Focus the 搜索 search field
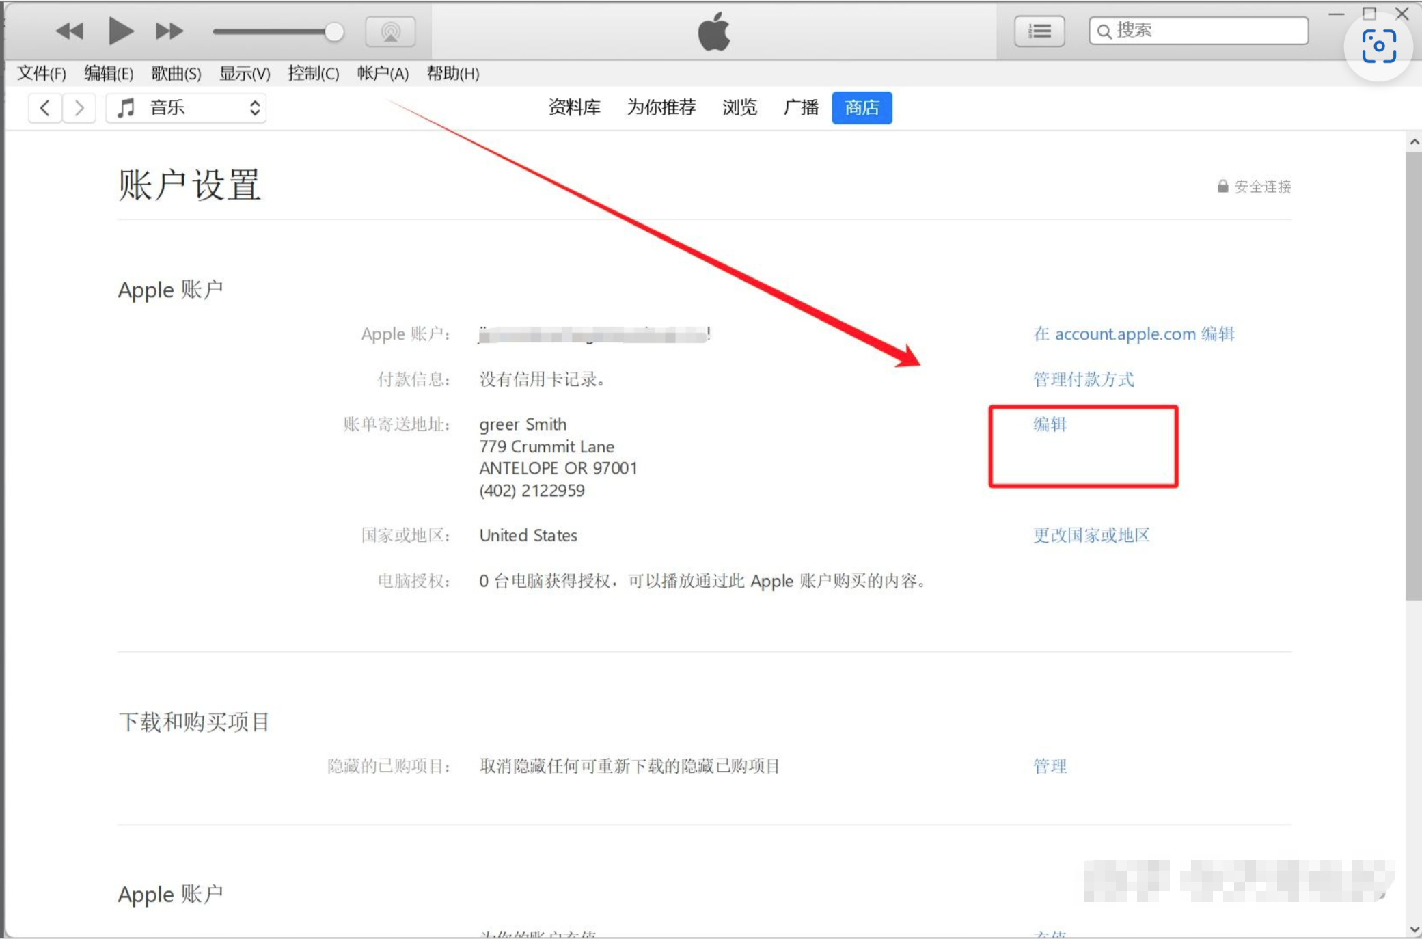 (1199, 31)
